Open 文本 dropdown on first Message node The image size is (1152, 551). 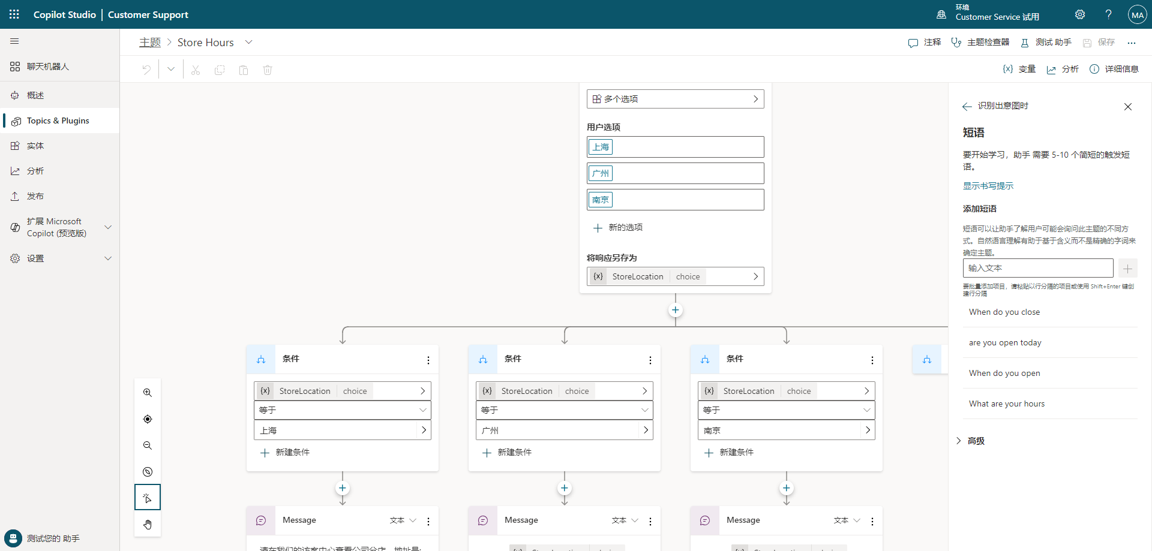403,520
